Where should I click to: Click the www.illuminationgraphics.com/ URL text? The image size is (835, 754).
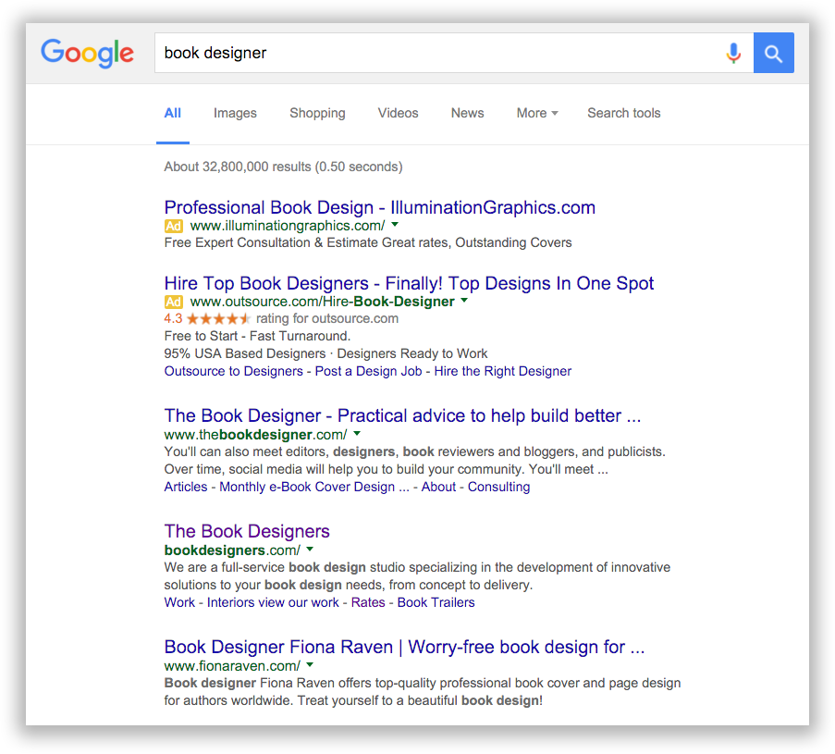click(288, 226)
